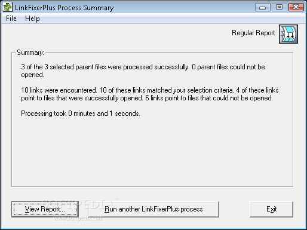Maximize the Process Summary window
This screenshot has width=307, height=230.
[x=279, y=7]
